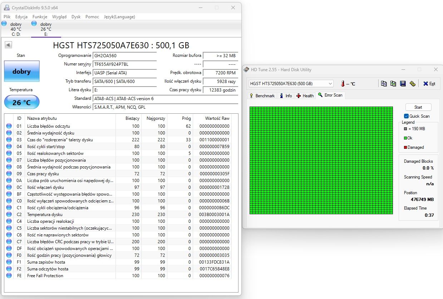This screenshot has height=299, width=443.
Task: Click previous disk arrow button in CrystalDiskInfo
Action: (x=8, y=45)
